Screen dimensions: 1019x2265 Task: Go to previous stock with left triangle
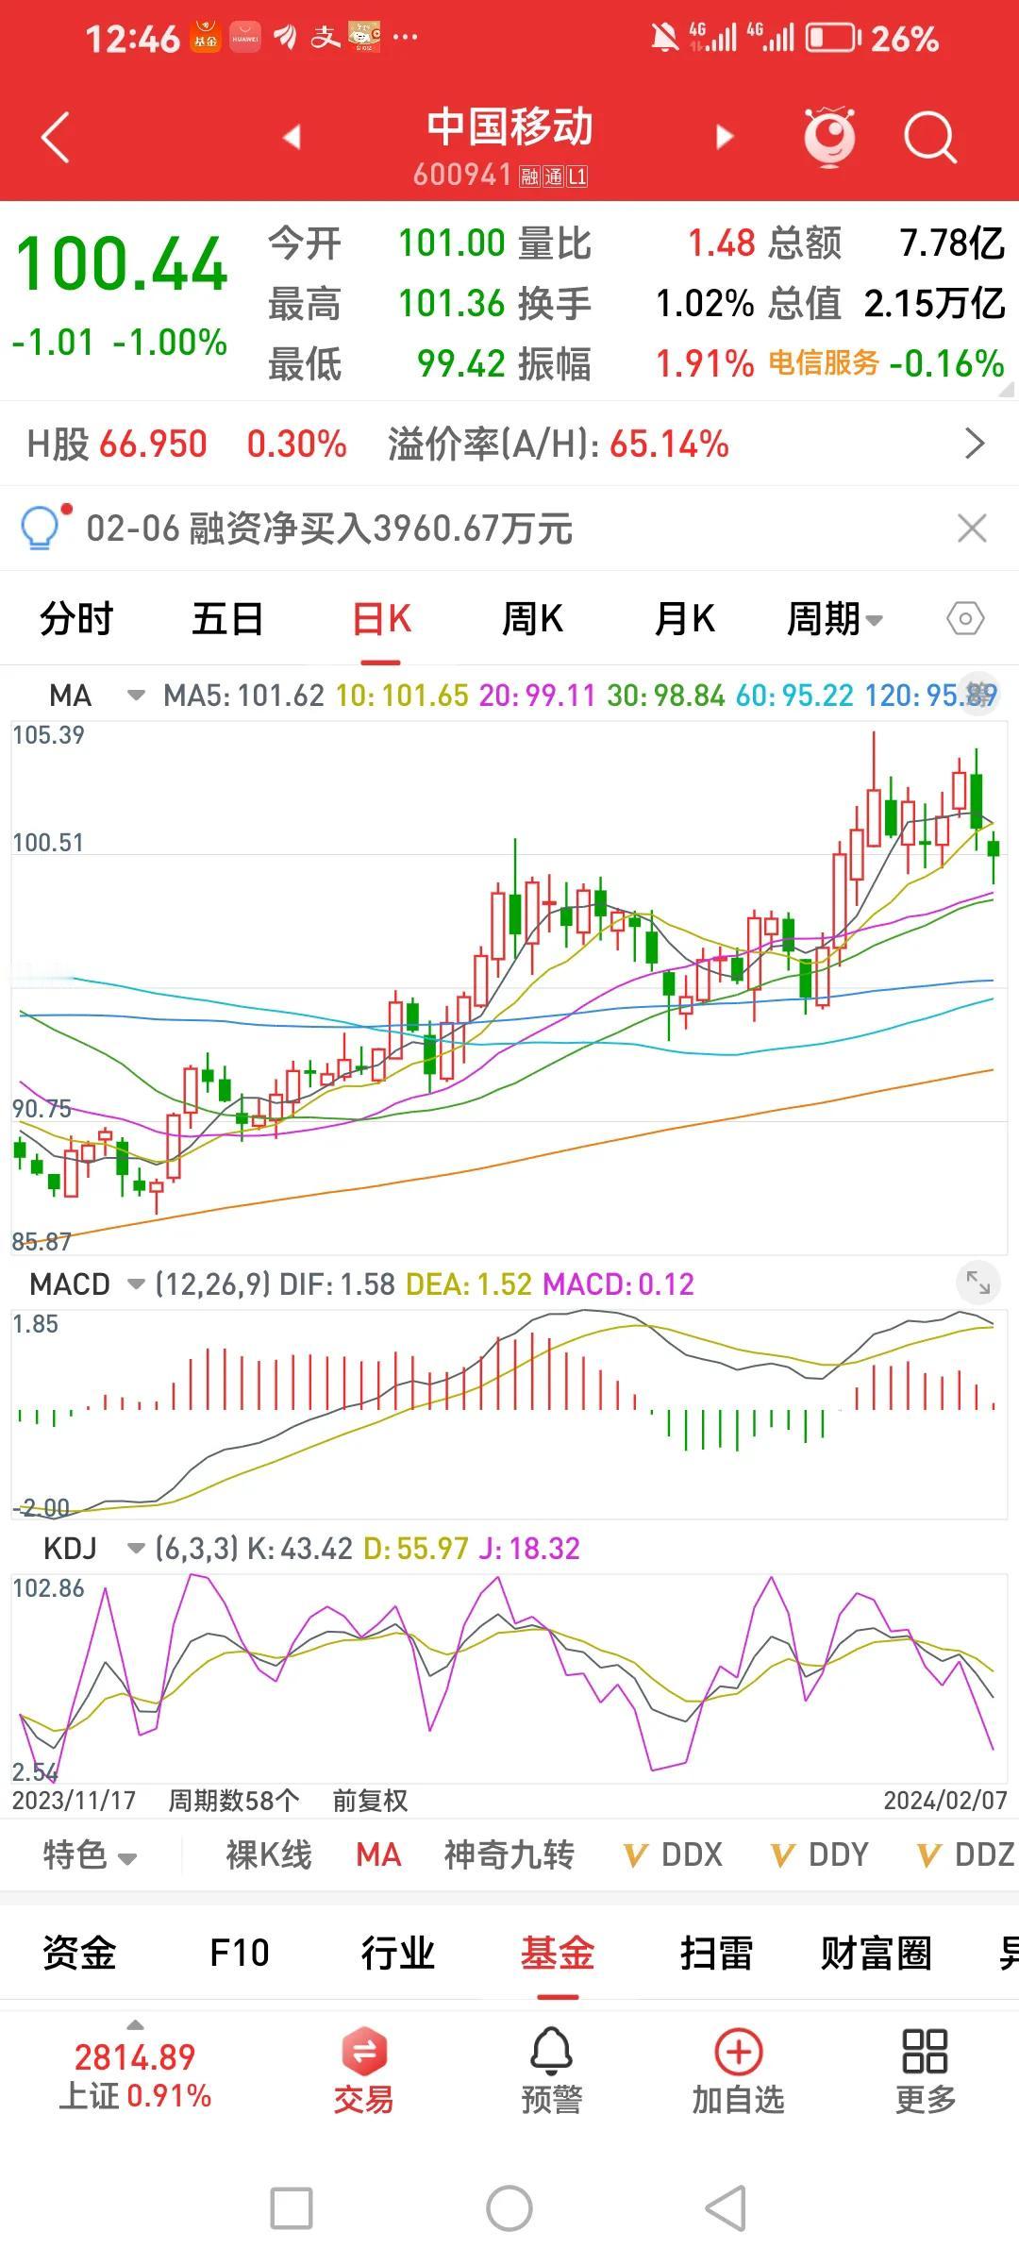tap(292, 138)
